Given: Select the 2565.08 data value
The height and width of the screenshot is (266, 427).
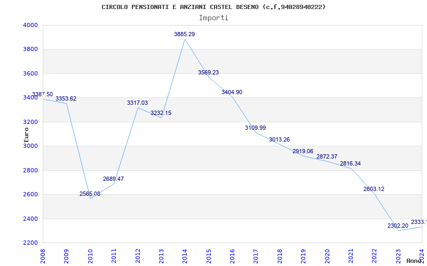Looking at the screenshot, I should (90, 194).
